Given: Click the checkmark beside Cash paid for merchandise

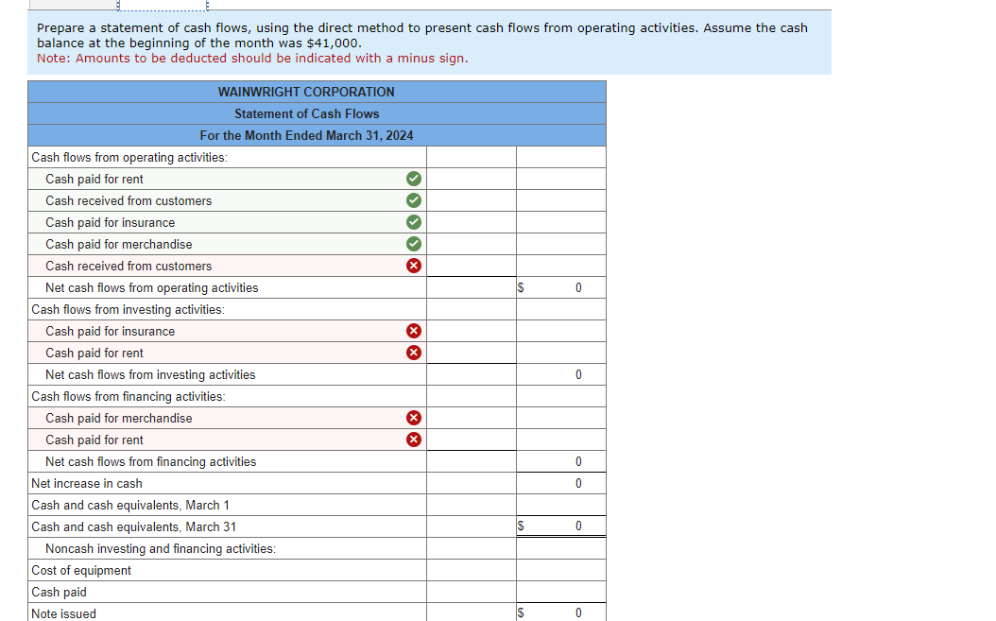Looking at the screenshot, I should pyautogui.click(x=413, y=243).
